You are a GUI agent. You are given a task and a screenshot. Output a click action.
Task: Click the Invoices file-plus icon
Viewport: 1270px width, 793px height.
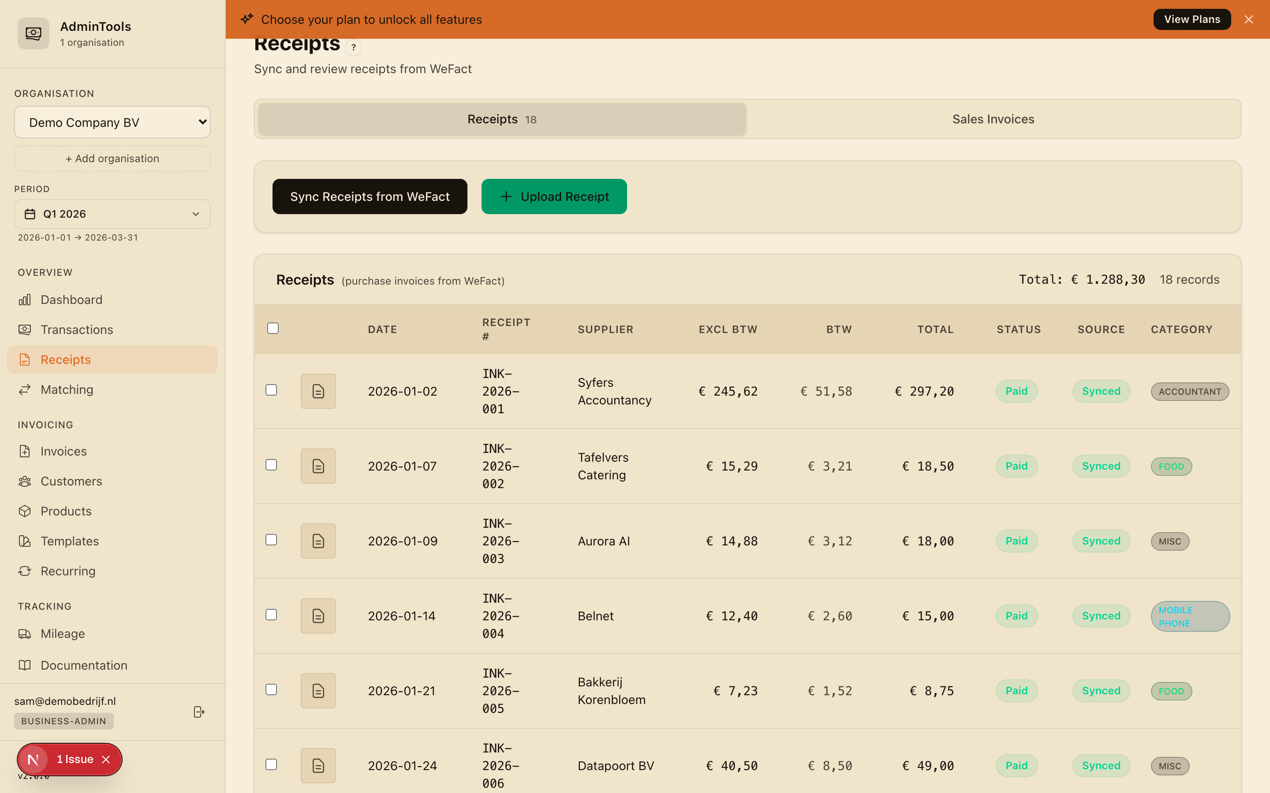pos(25,451)
